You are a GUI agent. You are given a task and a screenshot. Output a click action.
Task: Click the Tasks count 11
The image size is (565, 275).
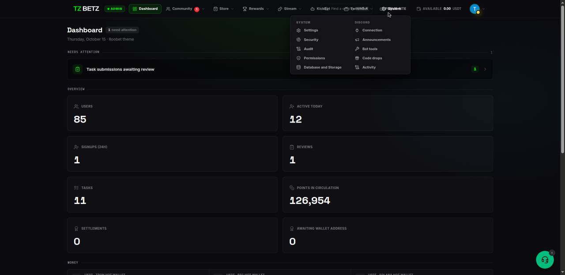pyautogui.click(x=80, y=201)
